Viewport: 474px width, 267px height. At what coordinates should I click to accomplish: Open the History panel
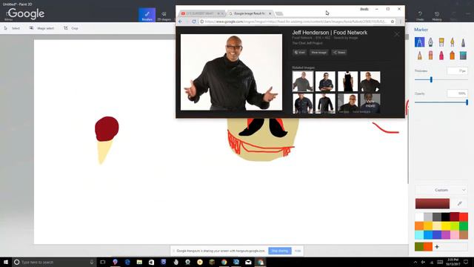[437, 16]
